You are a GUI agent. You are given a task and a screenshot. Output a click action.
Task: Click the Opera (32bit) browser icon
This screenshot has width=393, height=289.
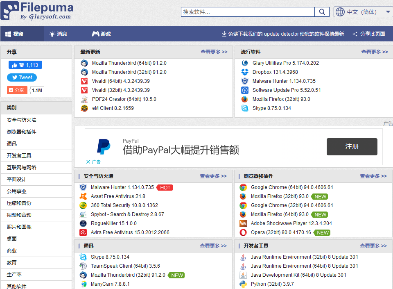pos(243,232)
